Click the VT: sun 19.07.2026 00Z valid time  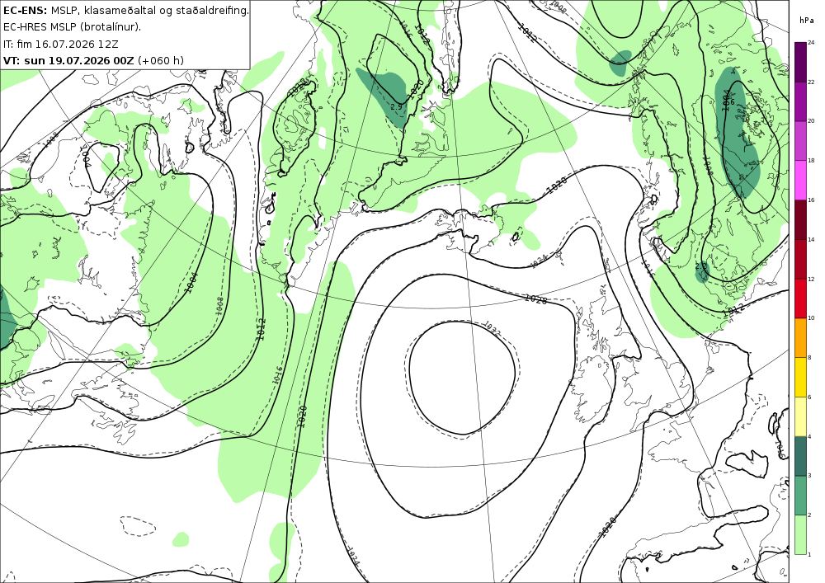[x=68, y=60]
